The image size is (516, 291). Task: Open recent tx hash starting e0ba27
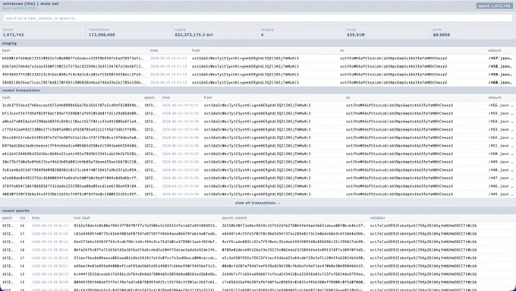71,122
